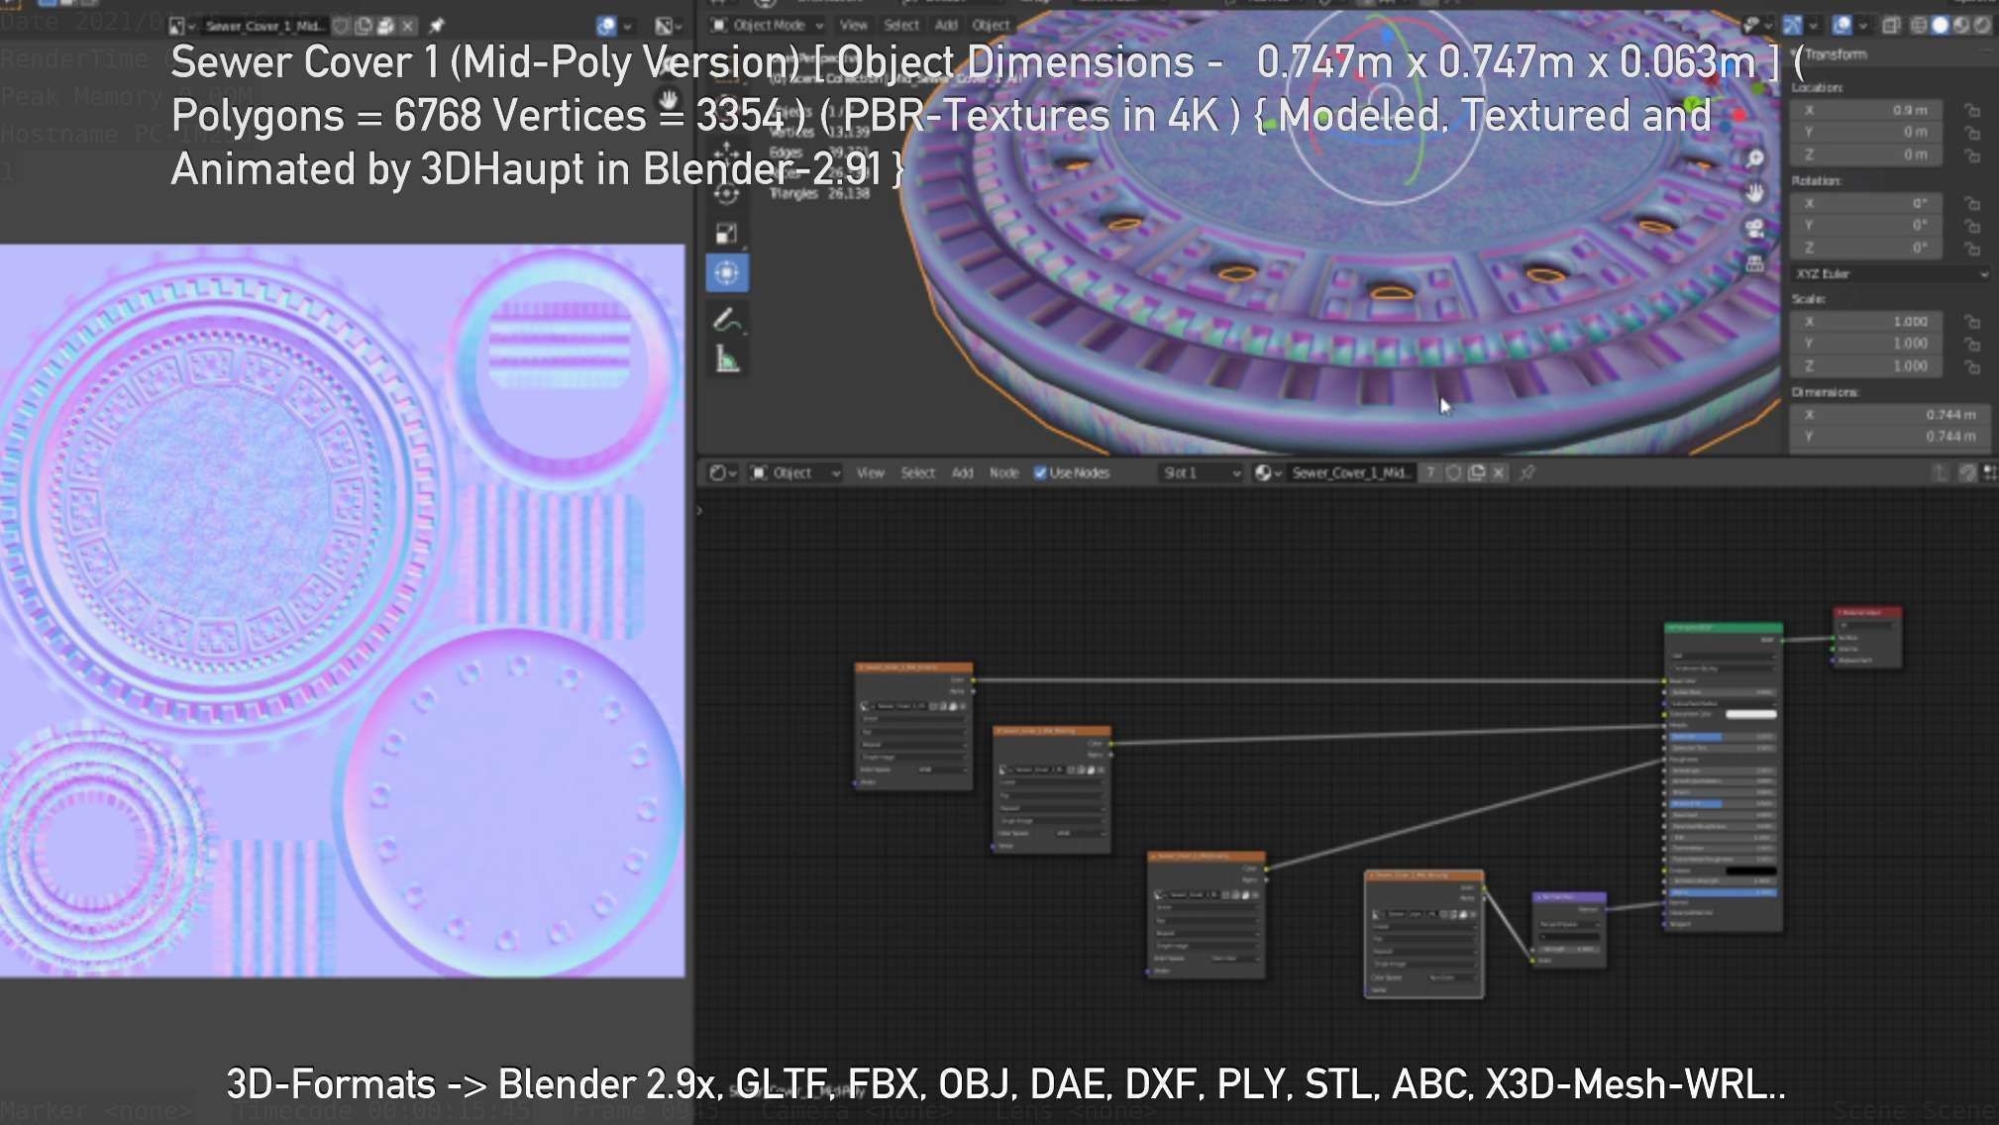Select the active Transform tool
Viewport: 1999px width, 1125px height.
pos(726,272)
